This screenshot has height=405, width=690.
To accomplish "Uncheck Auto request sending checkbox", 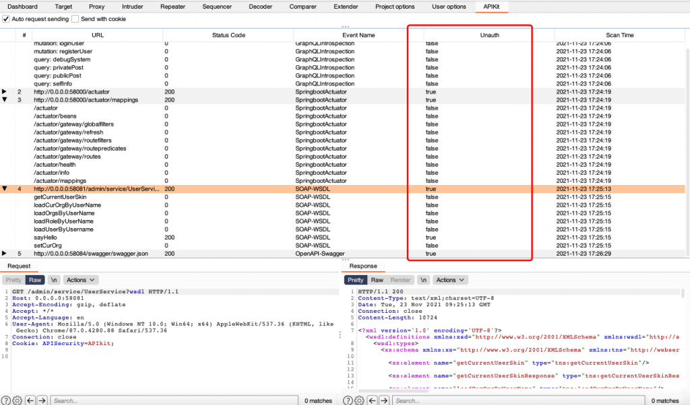I will 7,19.
